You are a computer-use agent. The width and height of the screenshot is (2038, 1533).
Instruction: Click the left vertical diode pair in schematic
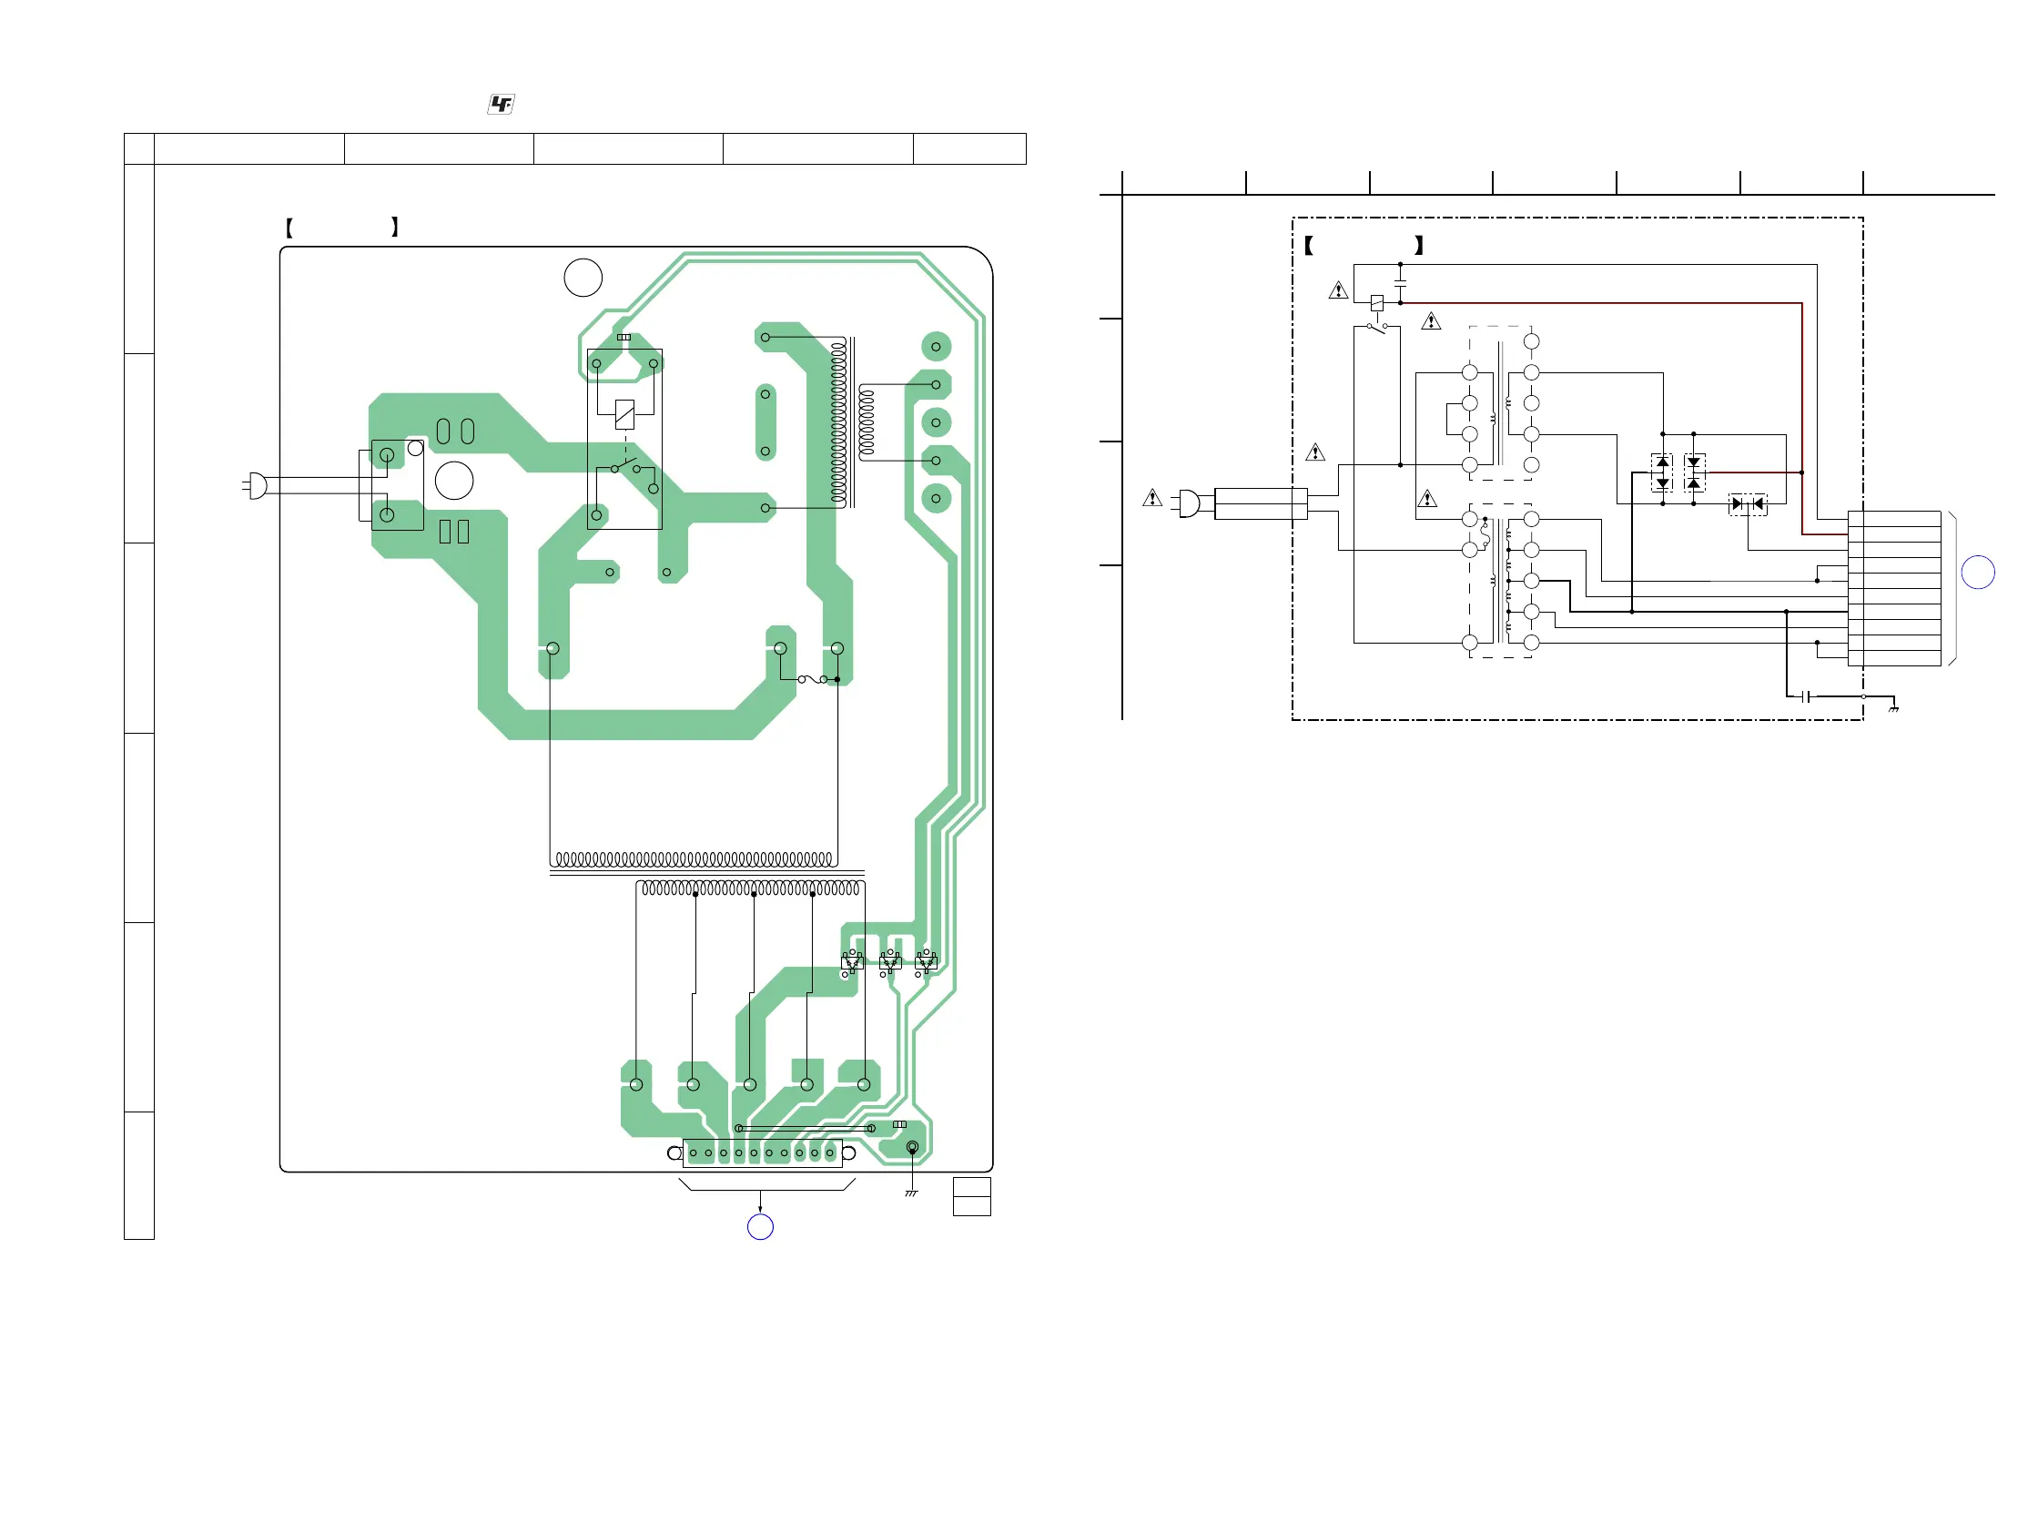(1662, 472)
